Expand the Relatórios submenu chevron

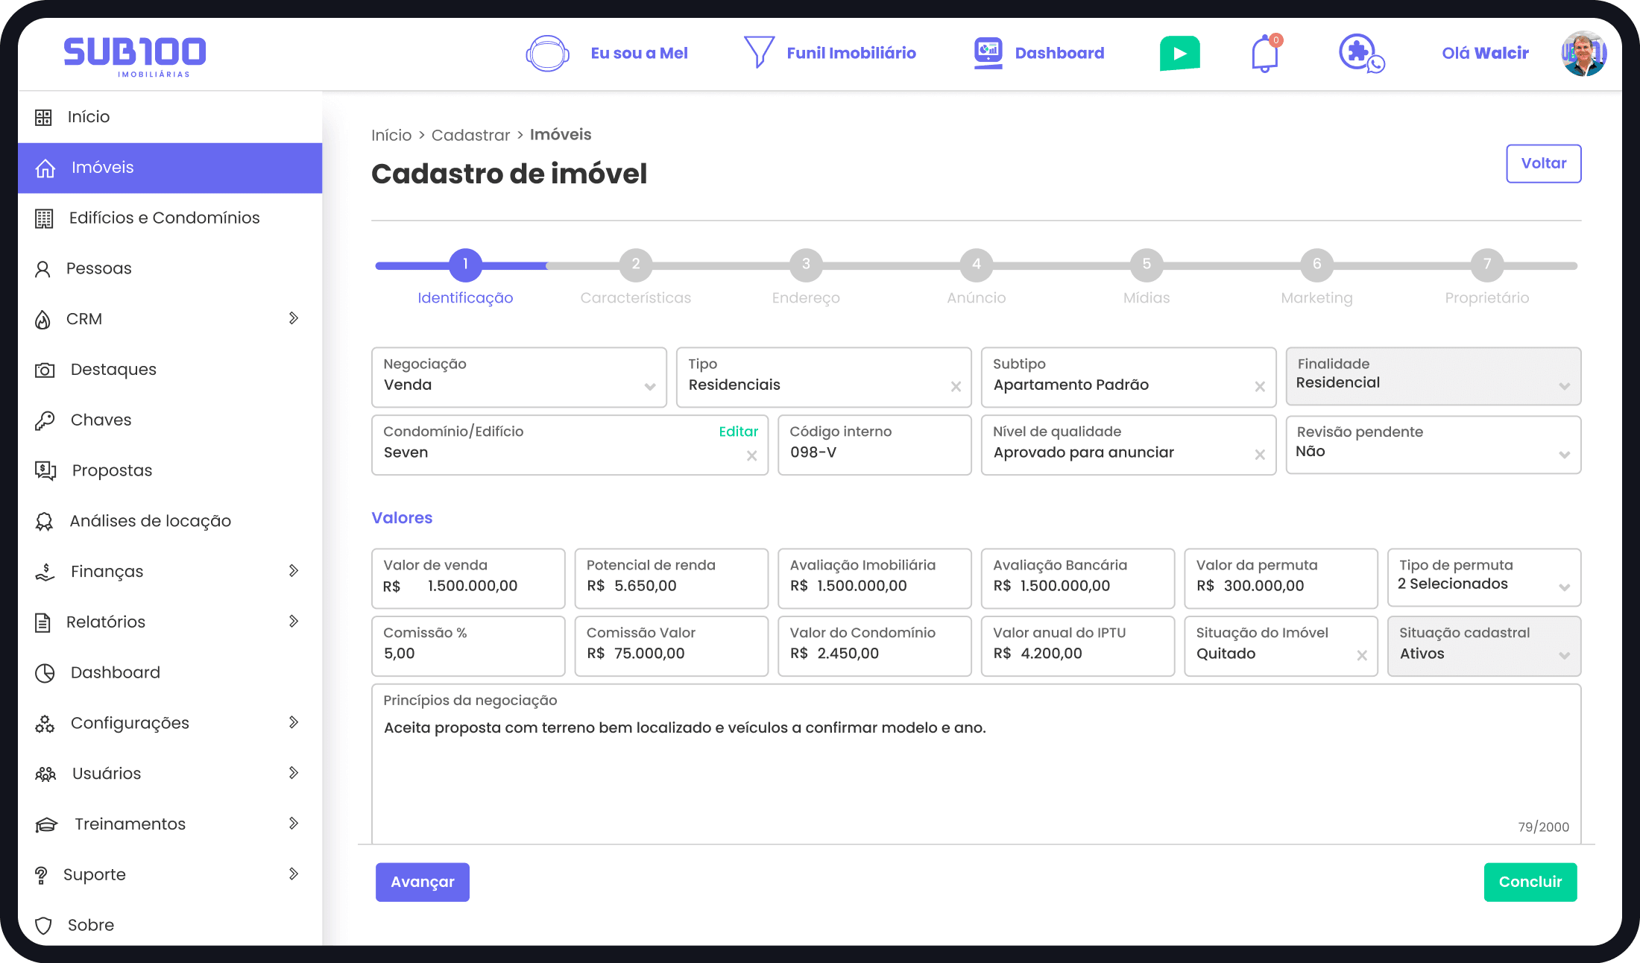click(294, 622)
